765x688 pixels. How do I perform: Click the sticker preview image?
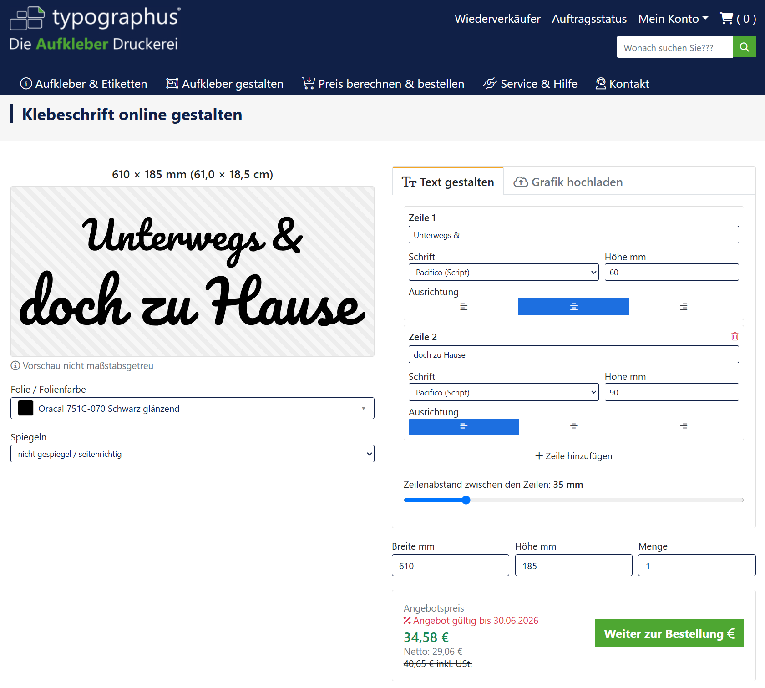192,271
